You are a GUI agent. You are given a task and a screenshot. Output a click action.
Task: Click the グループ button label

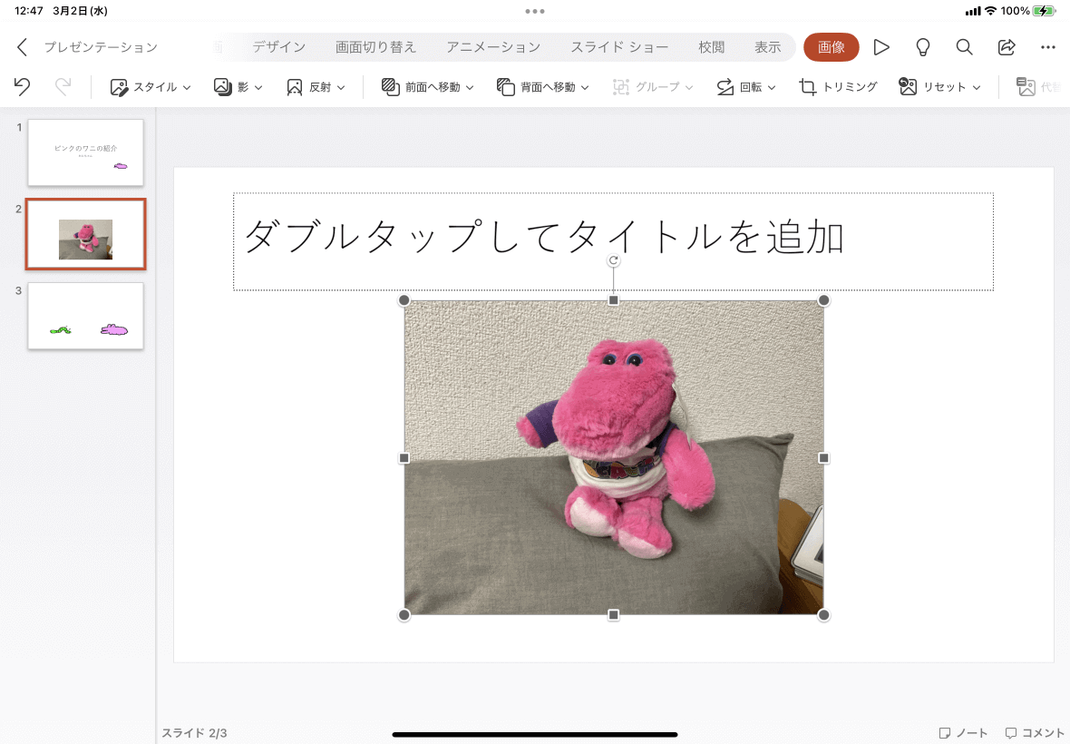pyautogui.click(x=657, y=87)
